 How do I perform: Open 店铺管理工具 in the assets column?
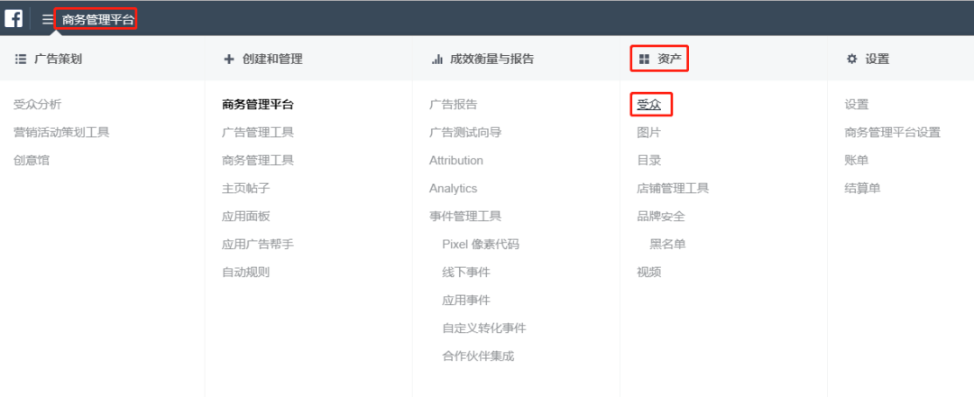[x=673, y=189]
